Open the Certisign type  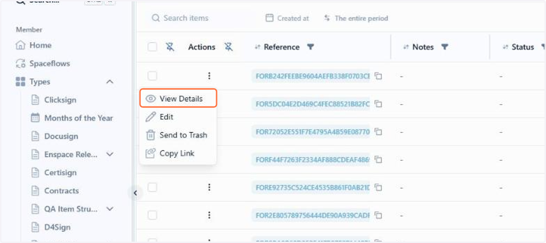tap(60, 173)
